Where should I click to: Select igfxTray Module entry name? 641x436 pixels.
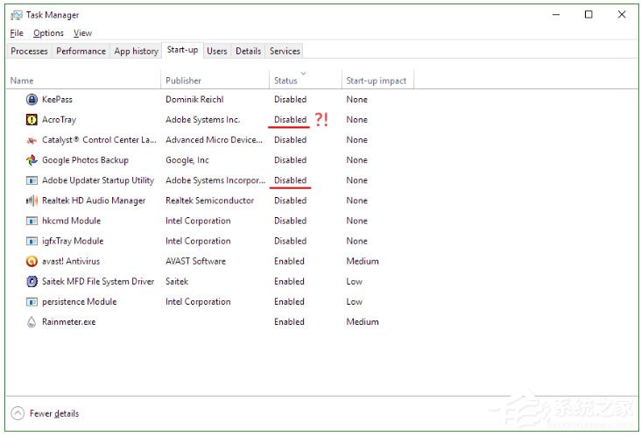pos(73,241)
